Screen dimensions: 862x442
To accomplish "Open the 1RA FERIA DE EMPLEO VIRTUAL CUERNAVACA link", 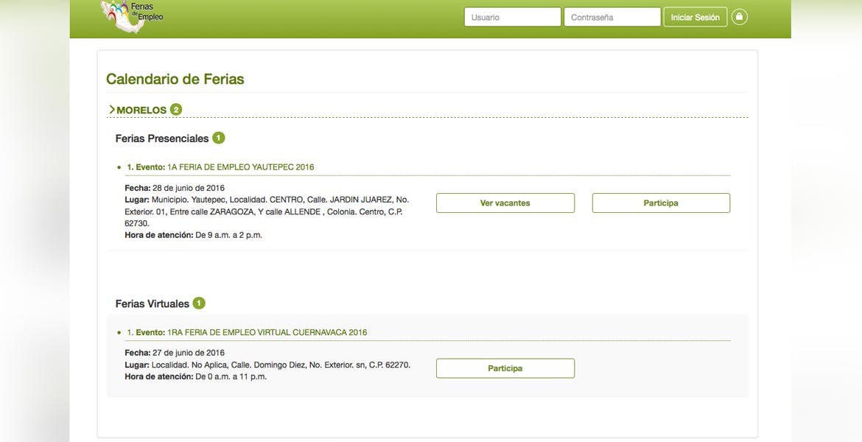I will pos(267,333).
